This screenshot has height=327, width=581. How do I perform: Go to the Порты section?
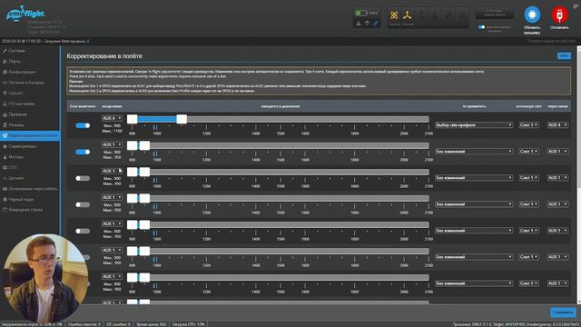pos(30,61)
